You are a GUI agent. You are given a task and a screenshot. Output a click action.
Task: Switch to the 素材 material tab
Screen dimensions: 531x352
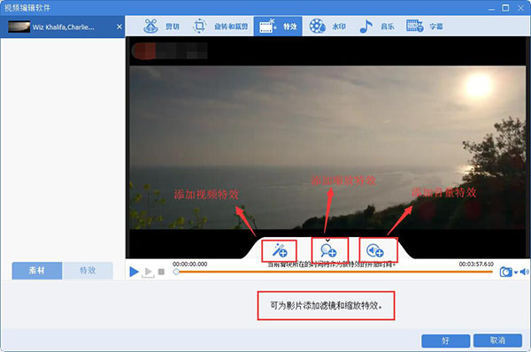point(37,271)
